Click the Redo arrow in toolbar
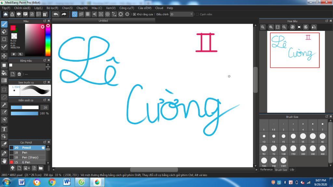This screenshot has width=333, height=187. point(64,14)
